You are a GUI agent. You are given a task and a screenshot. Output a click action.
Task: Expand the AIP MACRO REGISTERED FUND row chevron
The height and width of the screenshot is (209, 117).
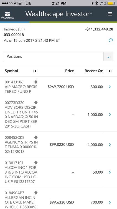[x=110, y=87]
